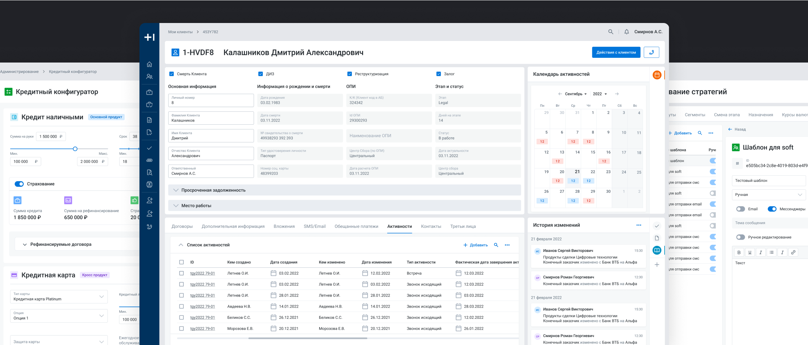The image size is (808, 345).
Task: Click the phone call button
Action: [651, 52]
